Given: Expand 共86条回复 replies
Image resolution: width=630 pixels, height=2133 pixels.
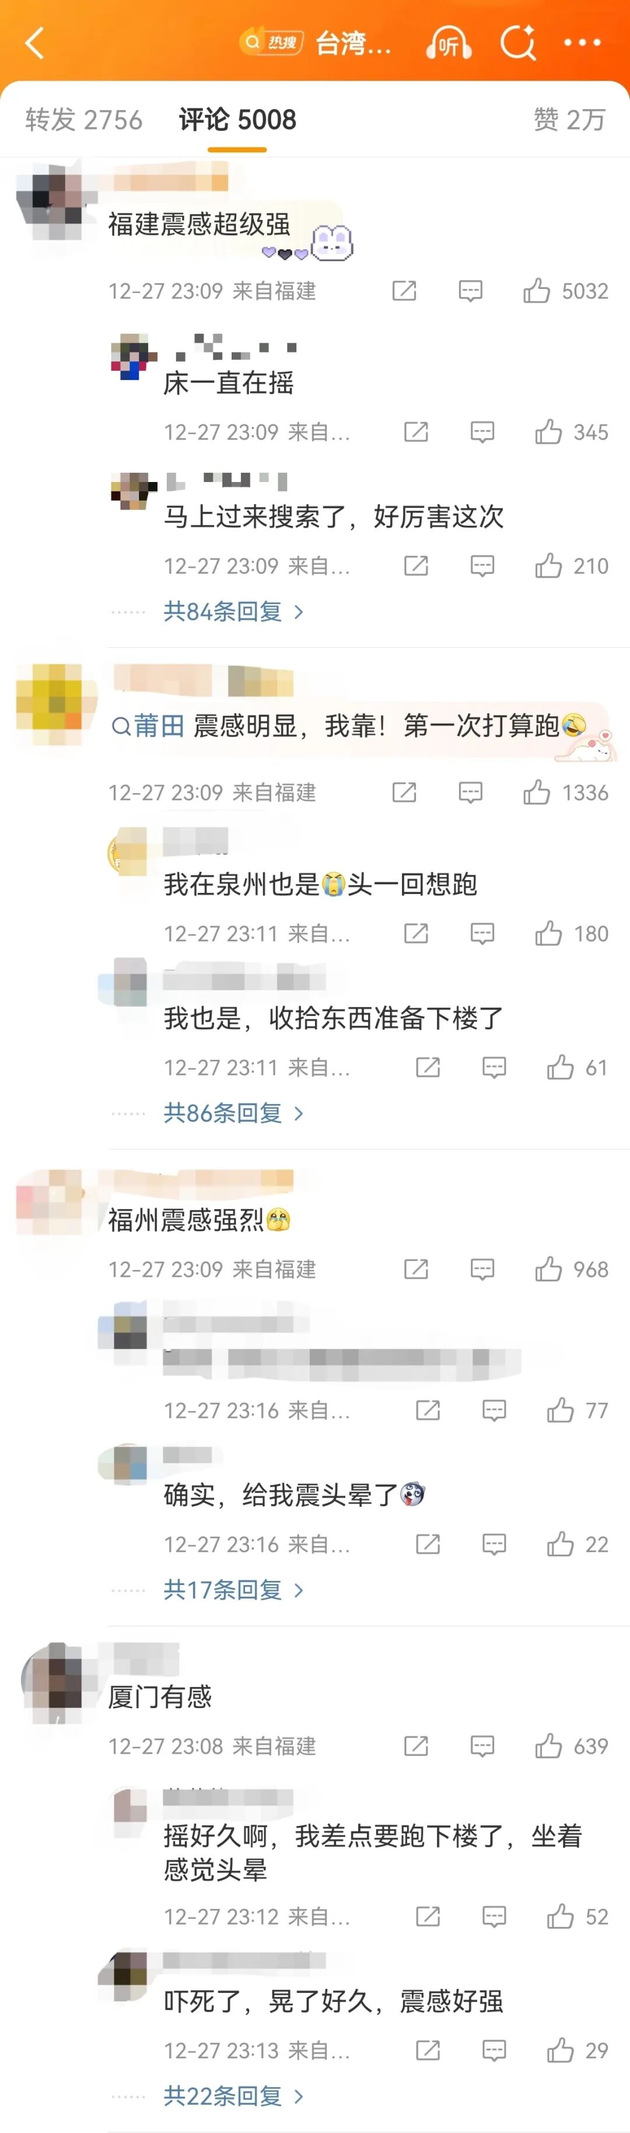Looking at the screenshot, I should pos(233,1113).
